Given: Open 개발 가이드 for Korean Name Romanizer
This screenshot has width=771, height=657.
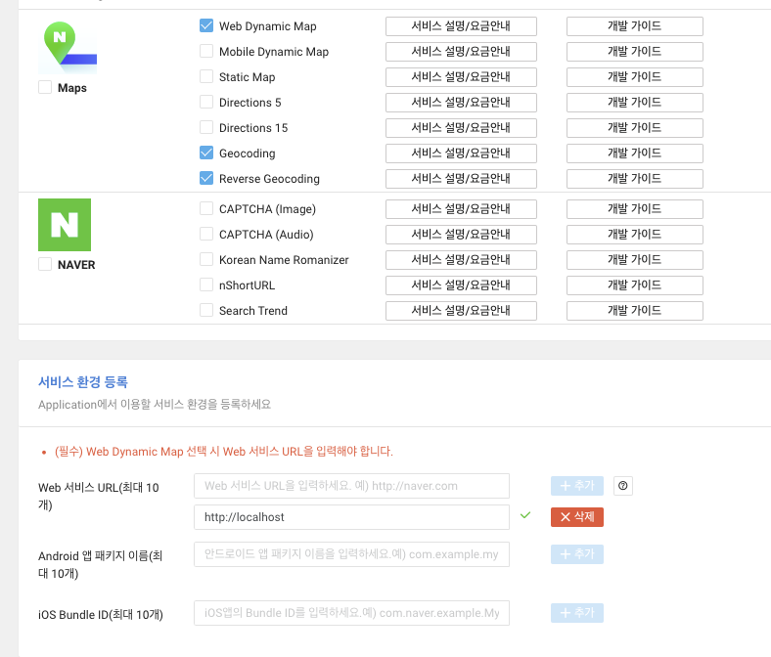Looking at the screenshot, I should click(634, 260).
